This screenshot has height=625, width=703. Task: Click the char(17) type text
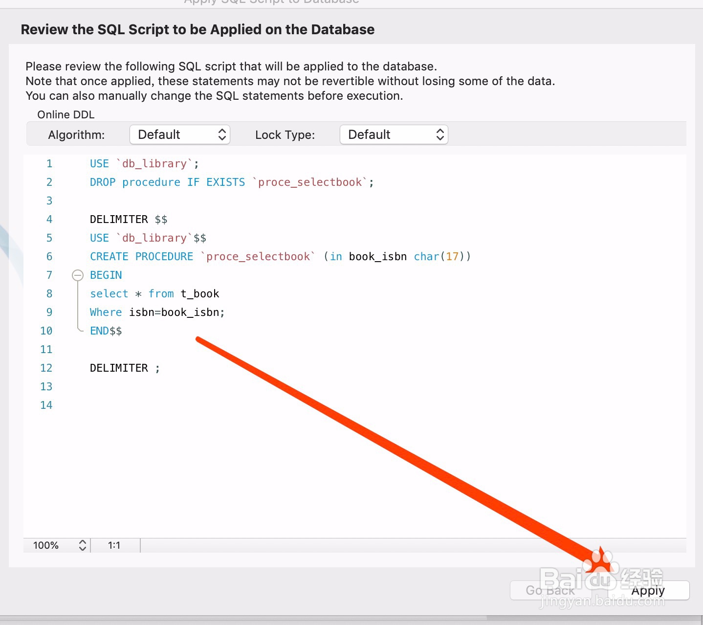439,257
